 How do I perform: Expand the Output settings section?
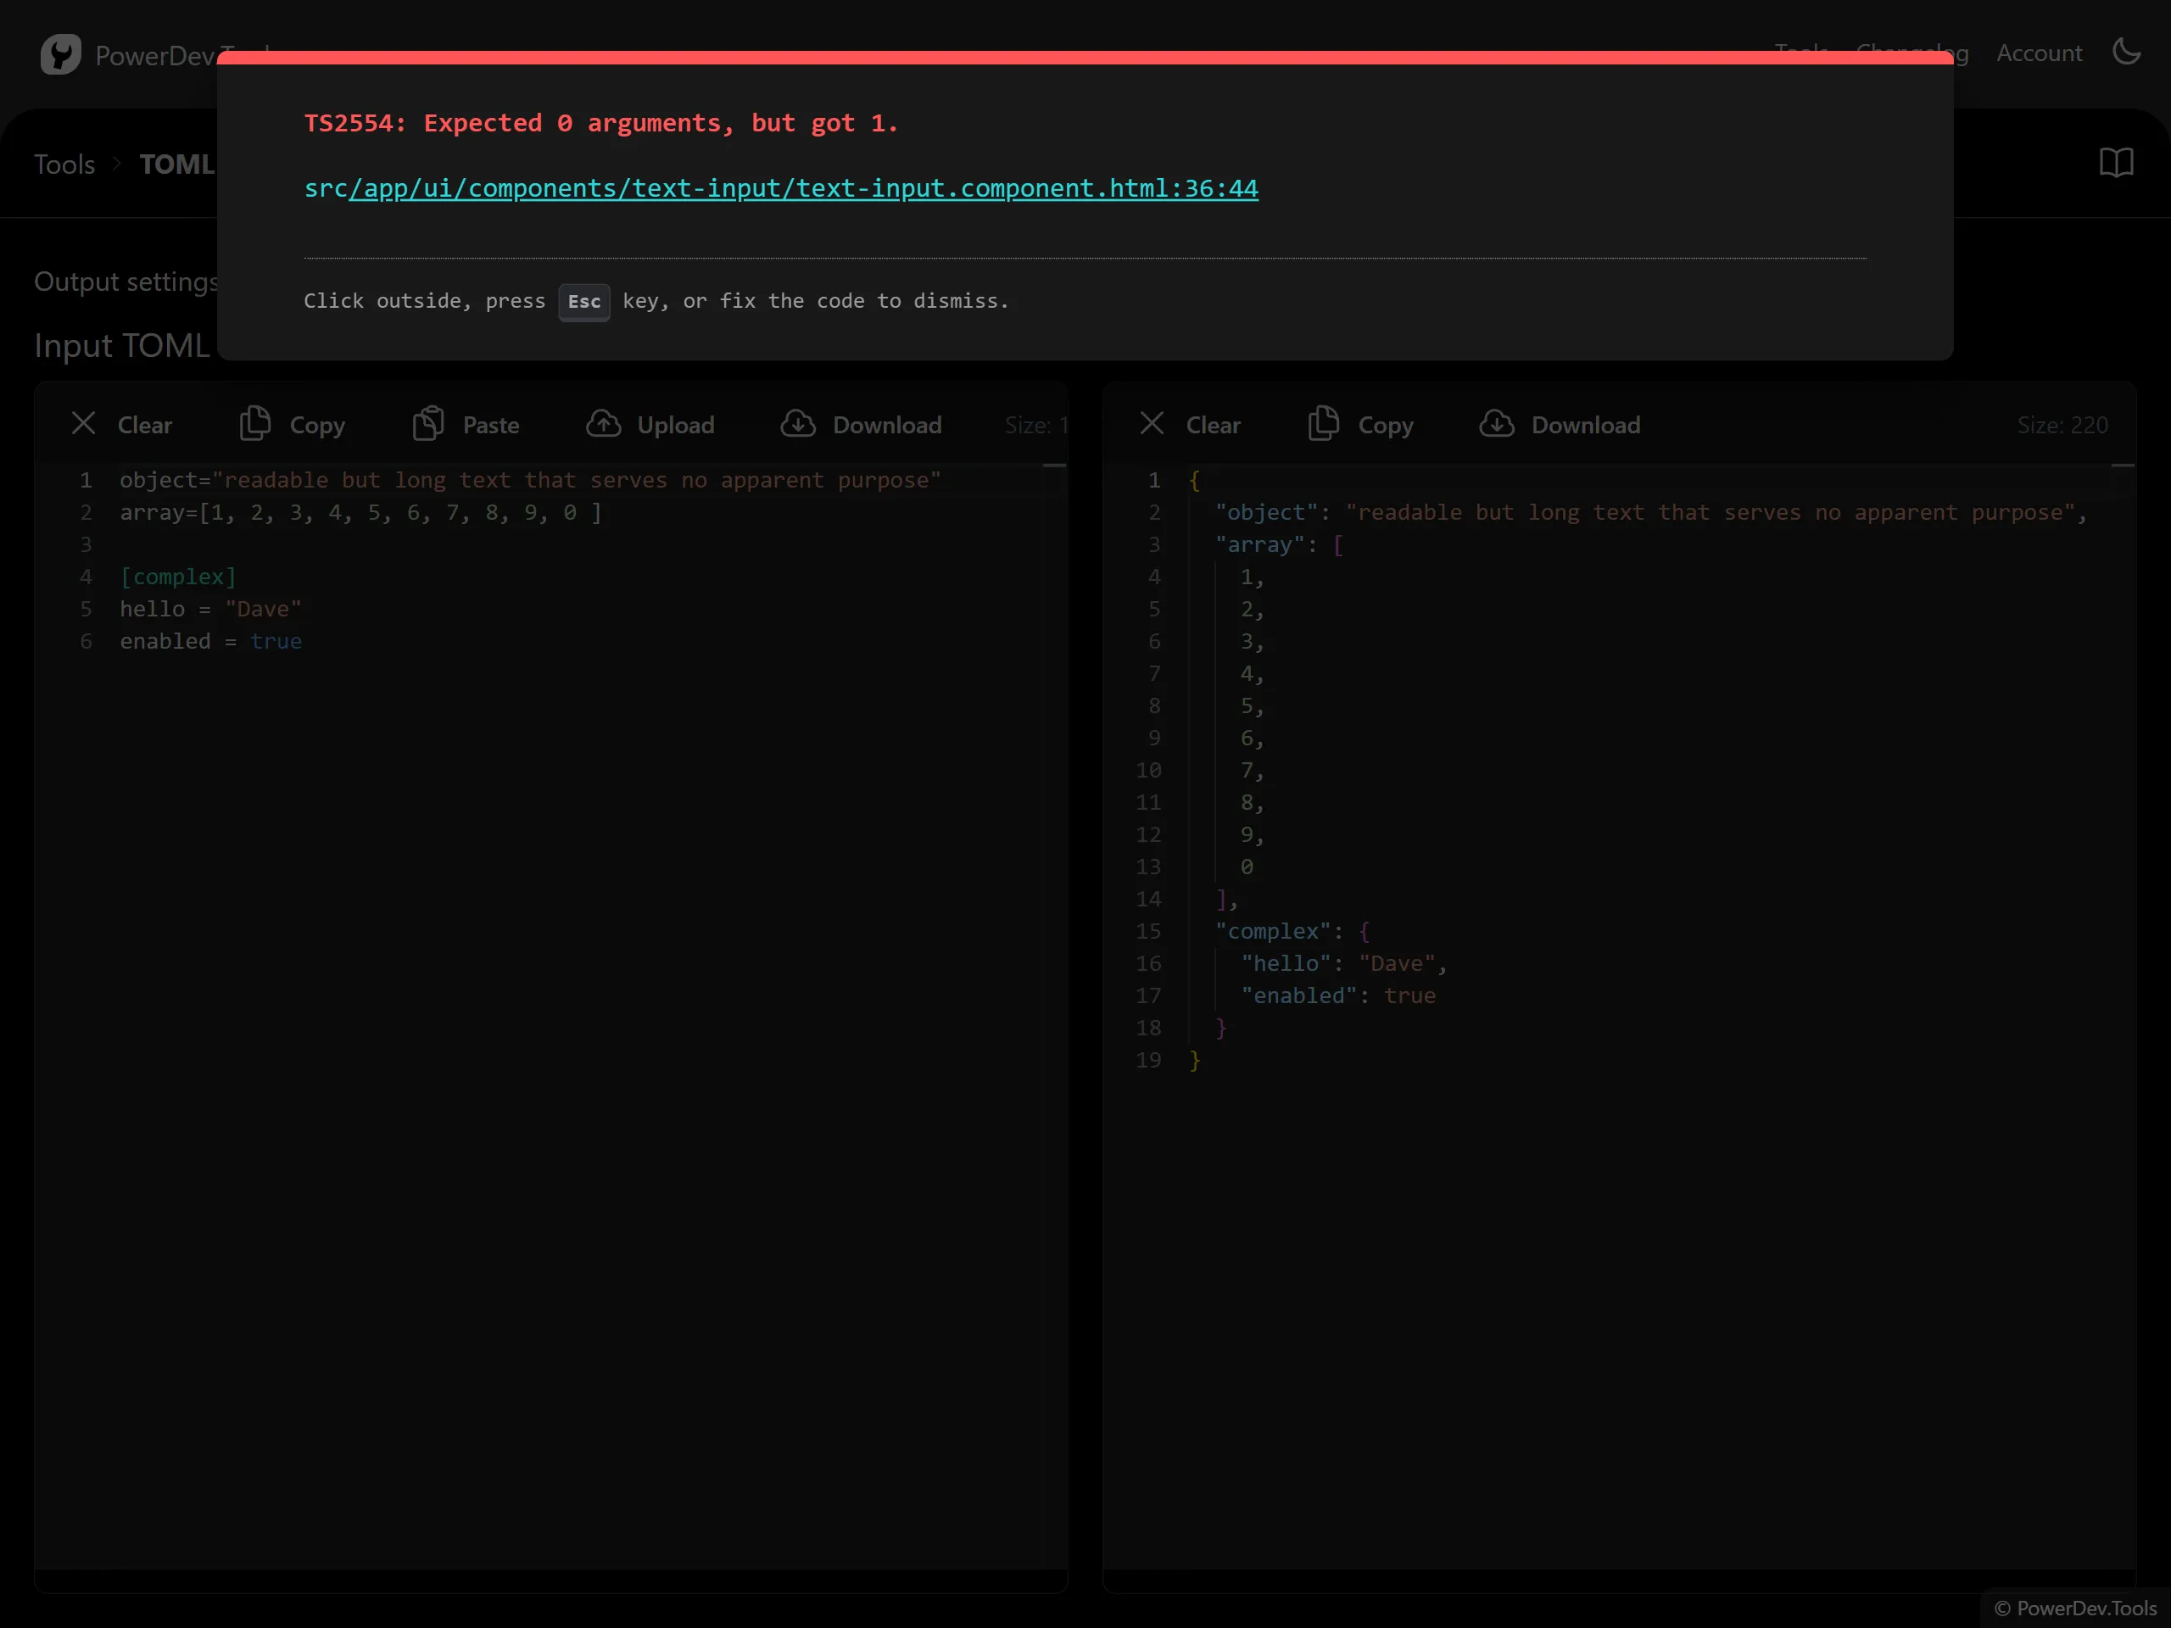(126, 282)
